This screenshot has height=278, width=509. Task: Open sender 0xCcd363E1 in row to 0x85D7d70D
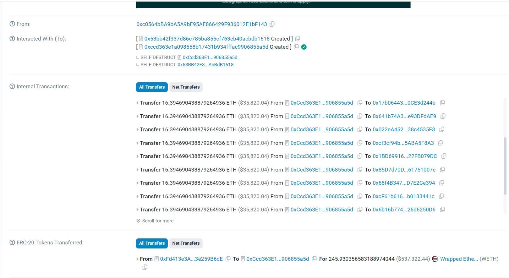322,170
